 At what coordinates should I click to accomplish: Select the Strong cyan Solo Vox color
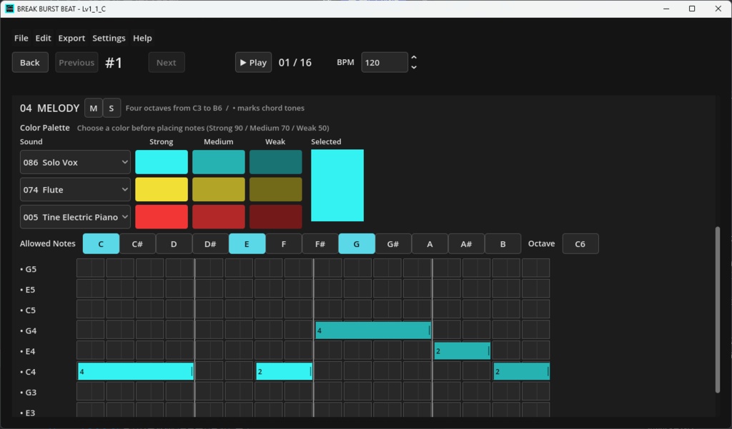[x=162, y=162]
